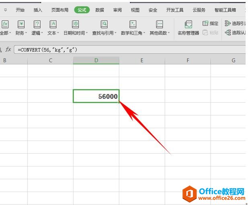248x205 pixels.
Task: Switch to the 云服务 tab
Action: click(199, 10)
